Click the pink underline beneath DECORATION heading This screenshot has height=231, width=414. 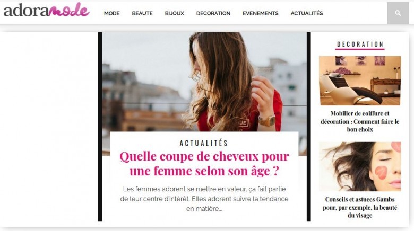pos(360,49)
